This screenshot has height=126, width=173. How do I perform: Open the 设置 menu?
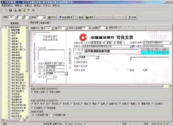click(x=28, y=5)
